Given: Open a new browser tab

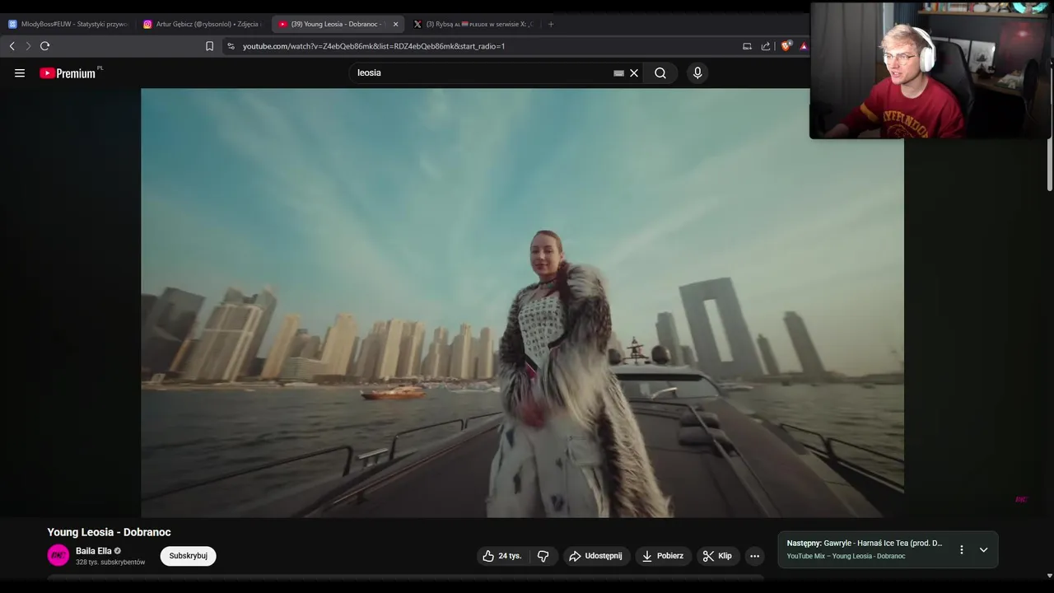Looking at the screenshot, I should (x=551, y=24).
